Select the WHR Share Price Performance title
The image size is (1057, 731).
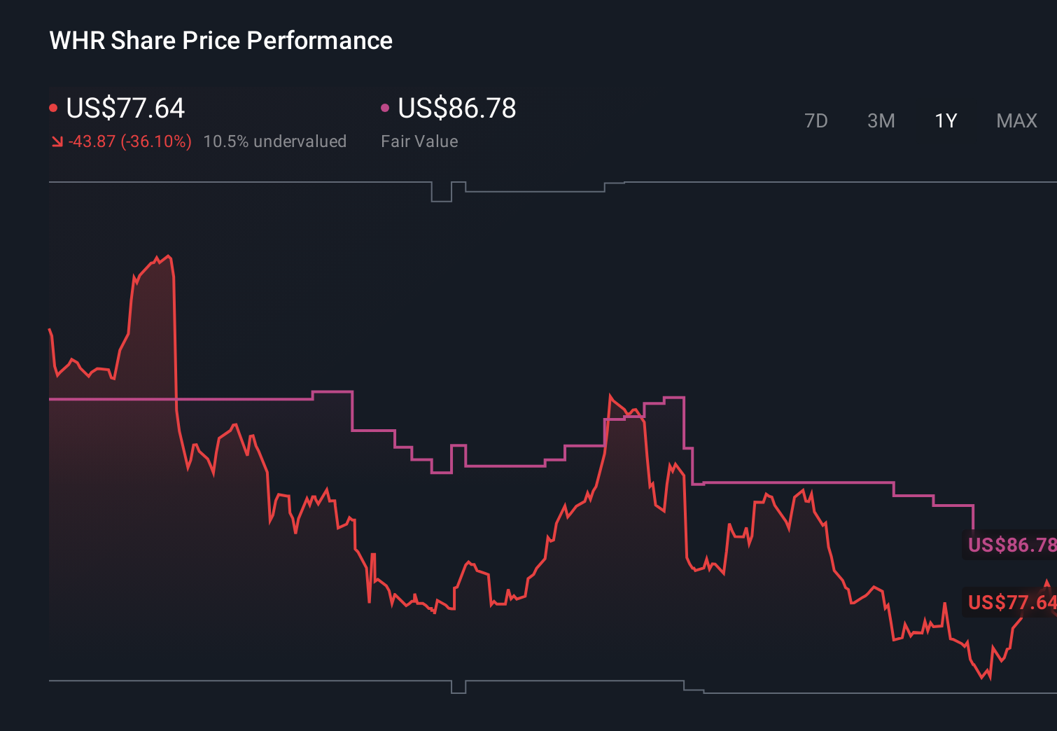click(220, 40)
